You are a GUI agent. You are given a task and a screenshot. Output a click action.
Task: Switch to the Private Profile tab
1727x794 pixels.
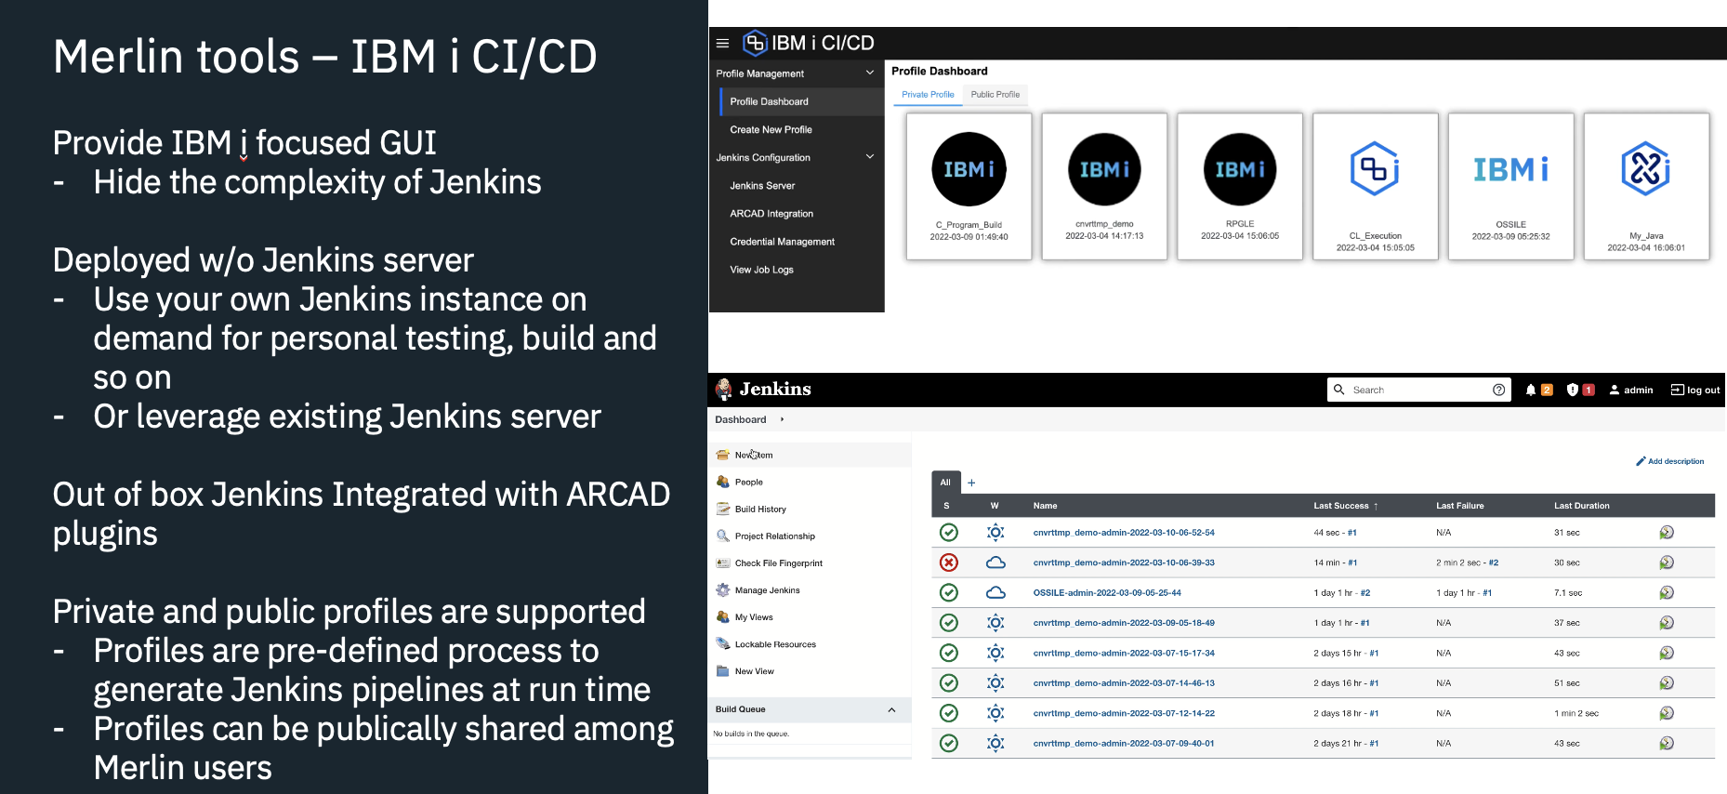928,95
